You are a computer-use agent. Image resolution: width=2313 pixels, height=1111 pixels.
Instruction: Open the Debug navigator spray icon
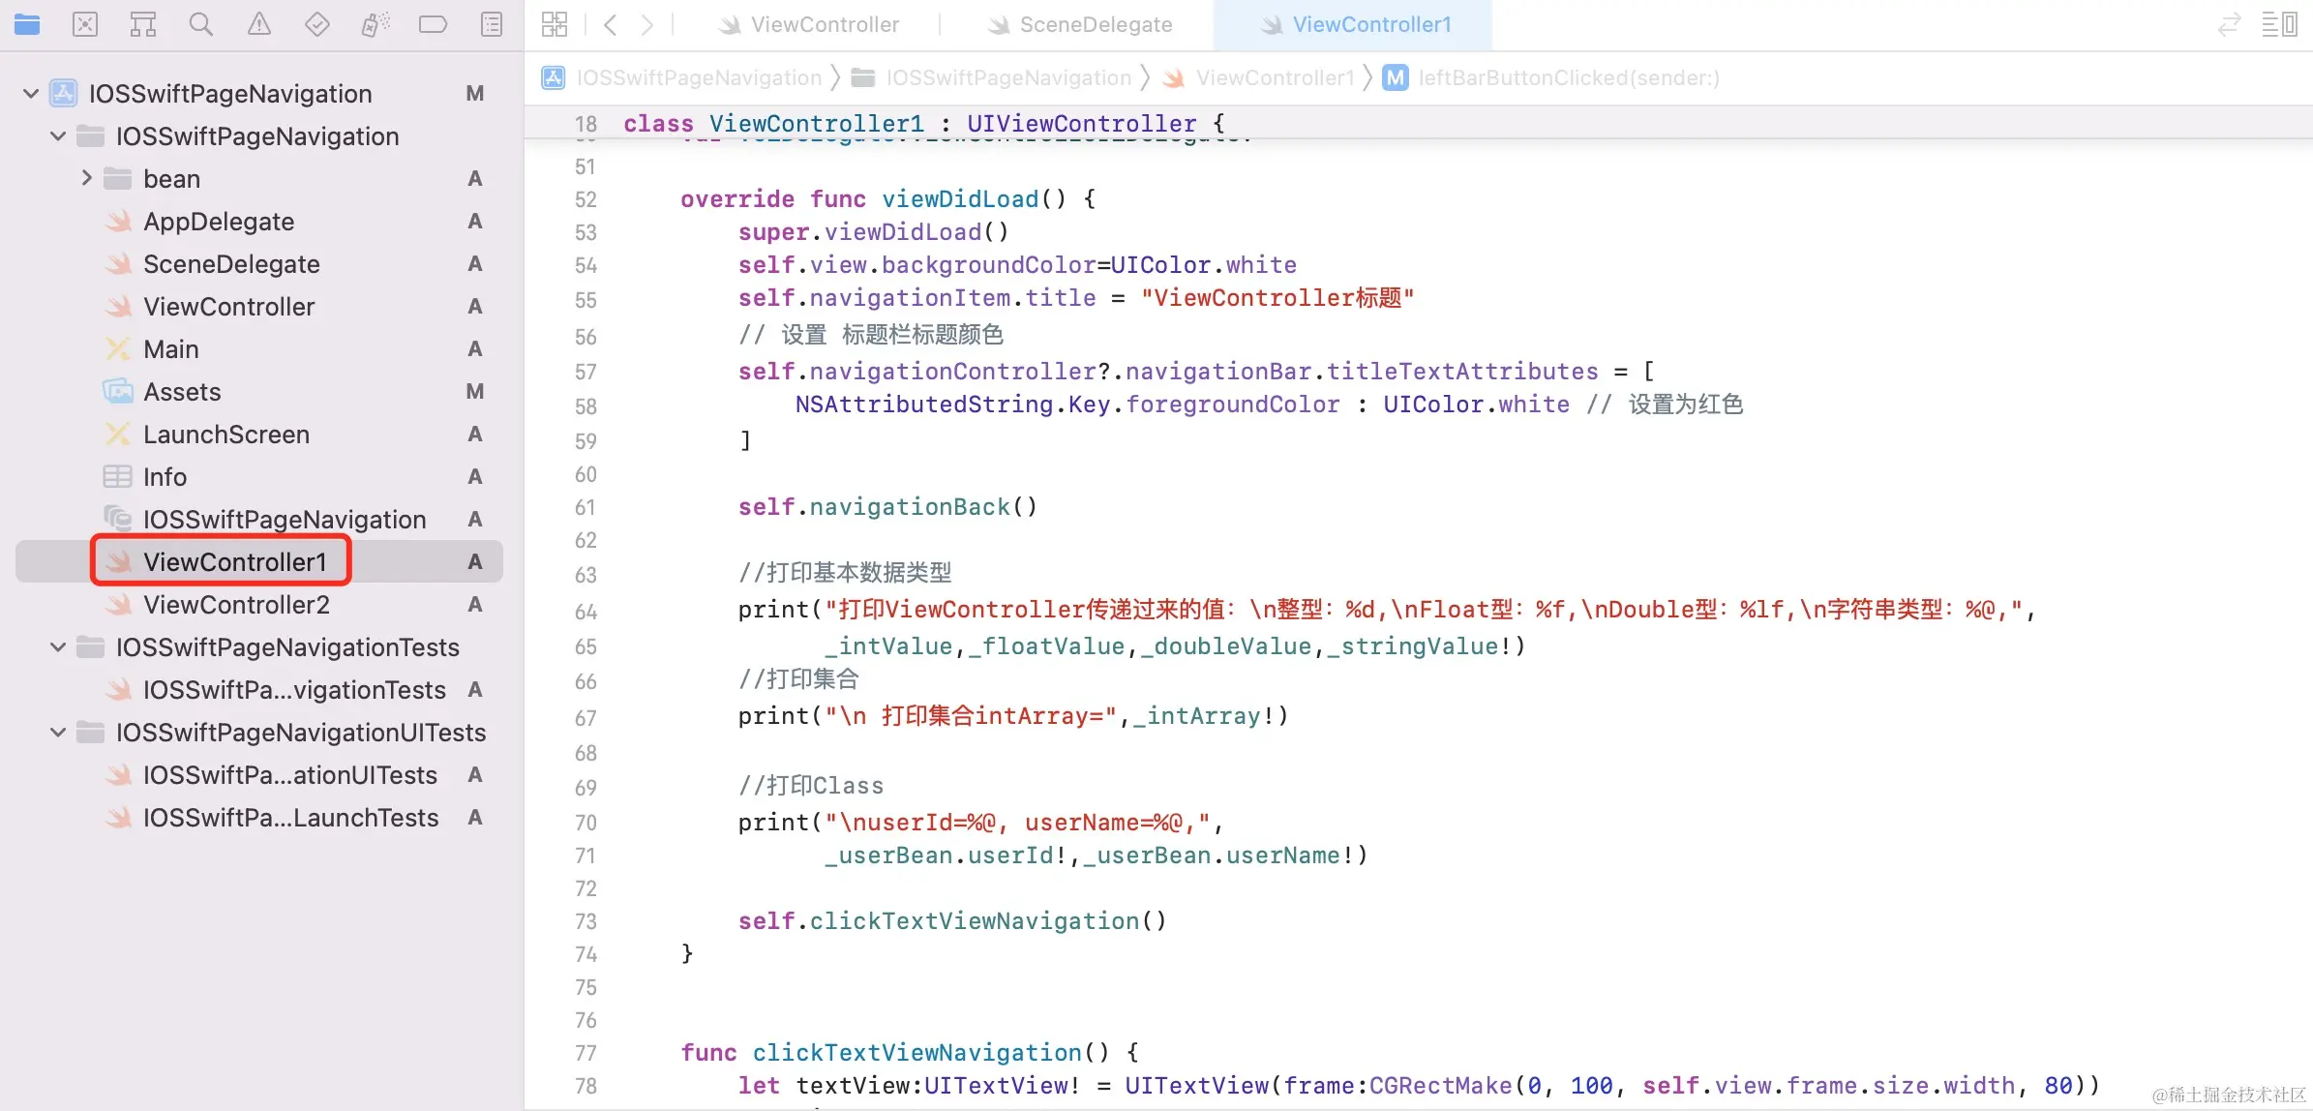pos(375,24)
